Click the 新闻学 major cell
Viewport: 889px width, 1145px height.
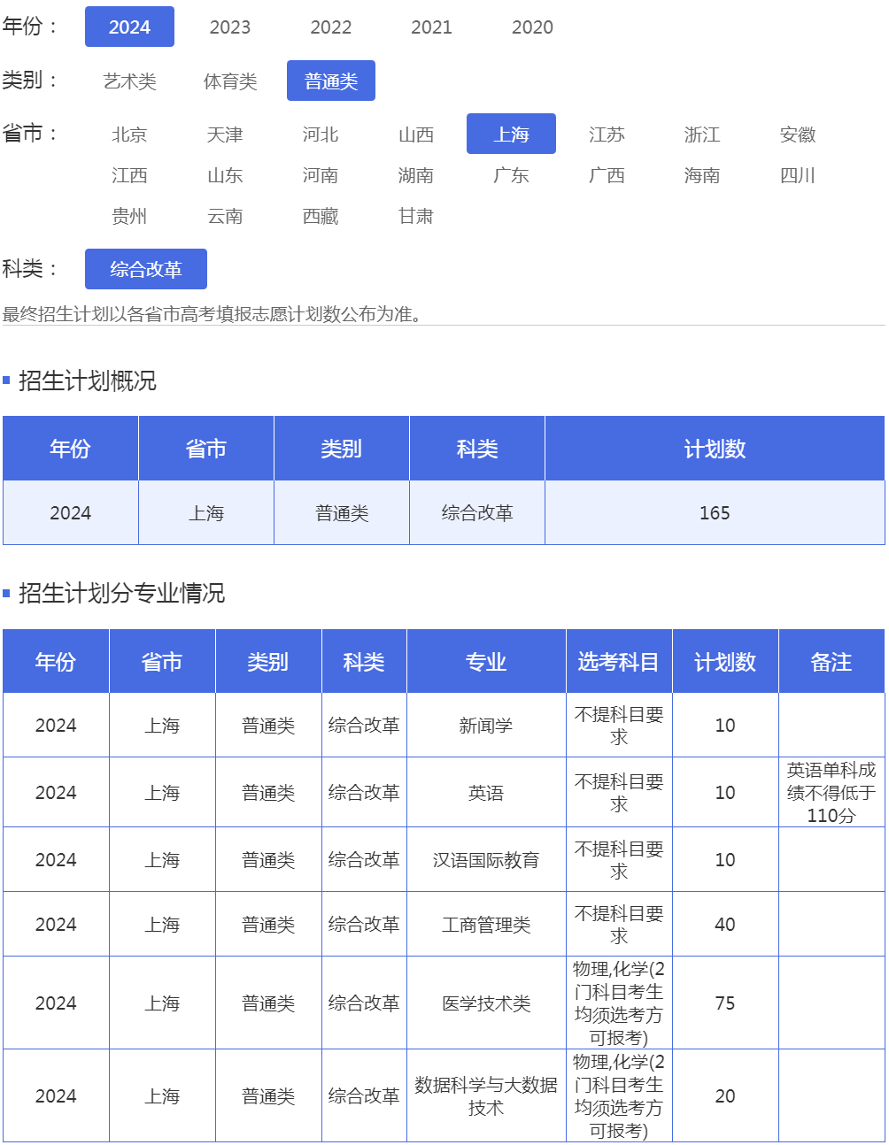click(x=486, y=725)
